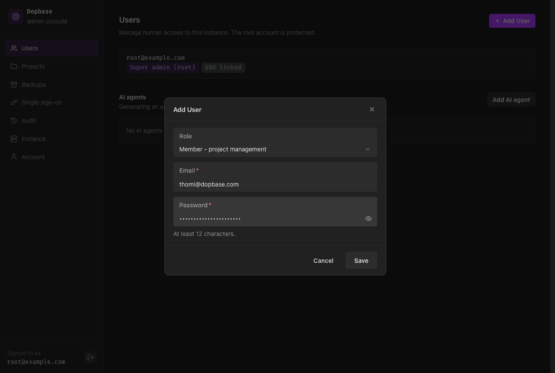Image resolution: width=555 pixels, height=373 pixels.
Task: Click the Users icon in sidebar
Action: (14, 48)
